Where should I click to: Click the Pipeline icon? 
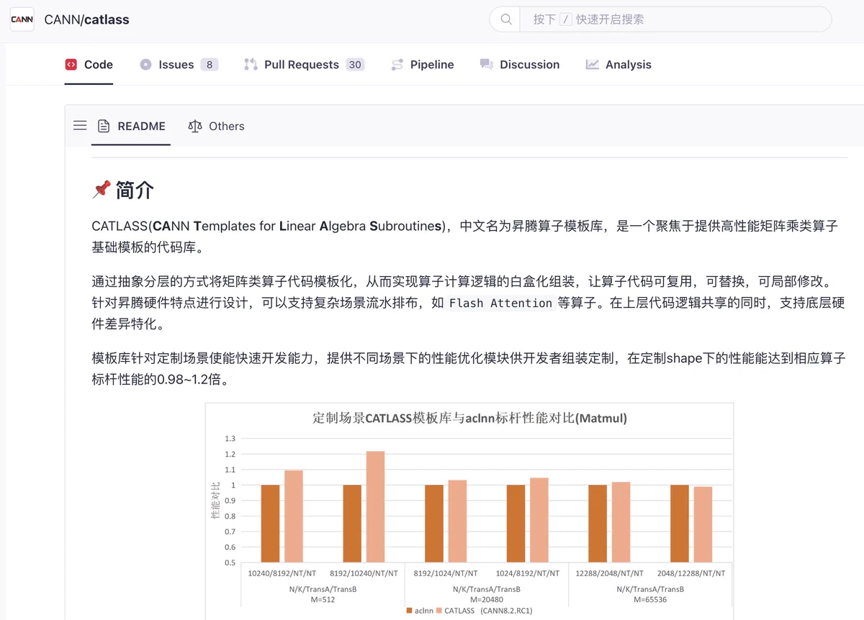click(397, 65)
